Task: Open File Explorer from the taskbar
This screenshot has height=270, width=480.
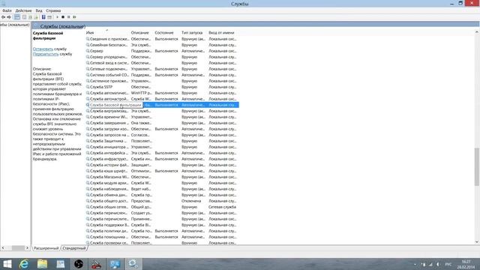Action: tap(42, 264)
